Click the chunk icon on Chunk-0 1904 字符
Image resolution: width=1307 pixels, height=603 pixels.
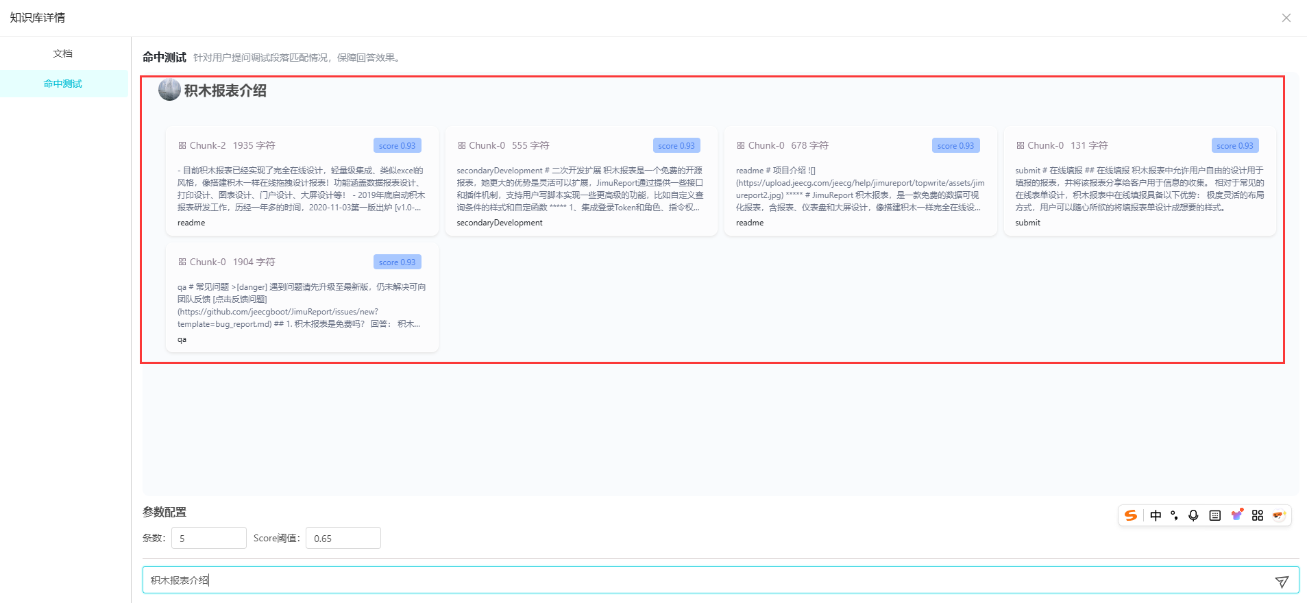[x=182, y=262]
